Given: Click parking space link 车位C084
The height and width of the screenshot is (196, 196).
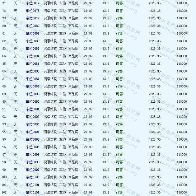Looking at the screenshot, I should 33,56.
